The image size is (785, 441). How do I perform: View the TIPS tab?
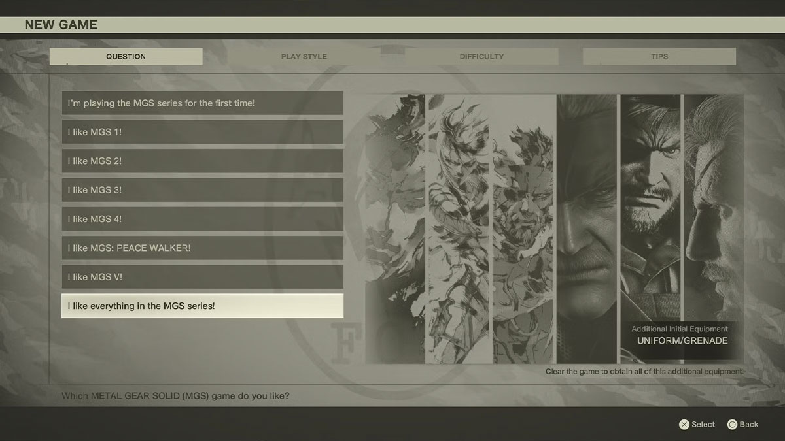(x=659, y=56)
